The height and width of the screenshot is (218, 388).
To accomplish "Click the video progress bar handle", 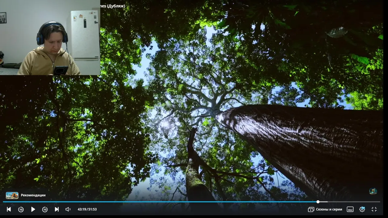I will tap(318, 202).
